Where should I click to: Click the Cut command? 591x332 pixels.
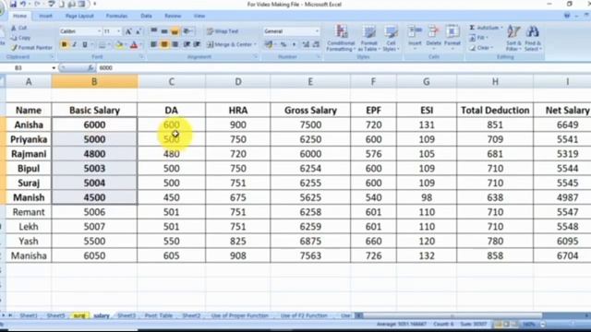click(18, 28)
